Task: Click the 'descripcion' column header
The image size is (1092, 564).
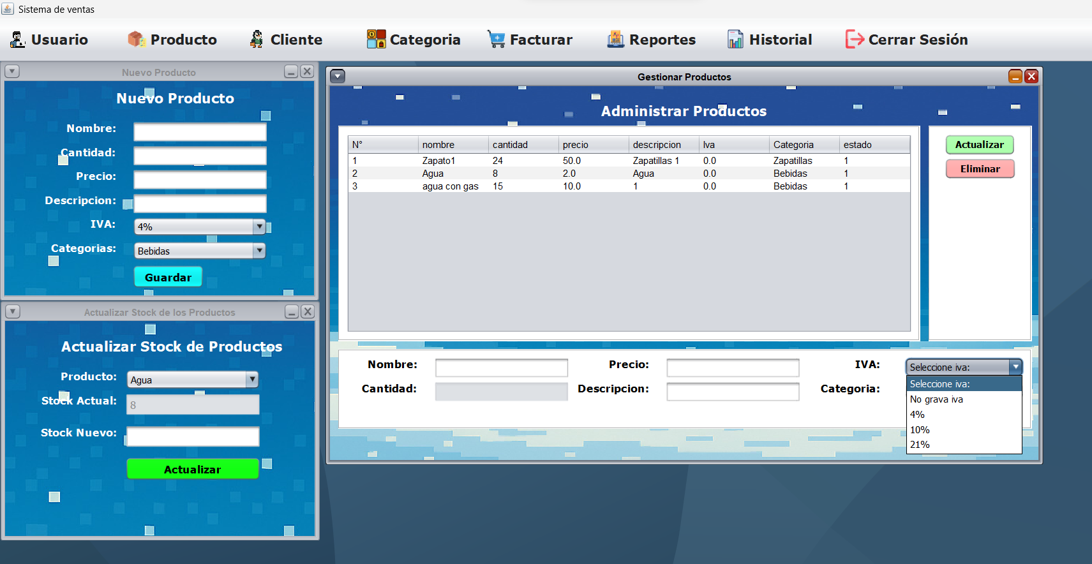Action: (664, 145)
